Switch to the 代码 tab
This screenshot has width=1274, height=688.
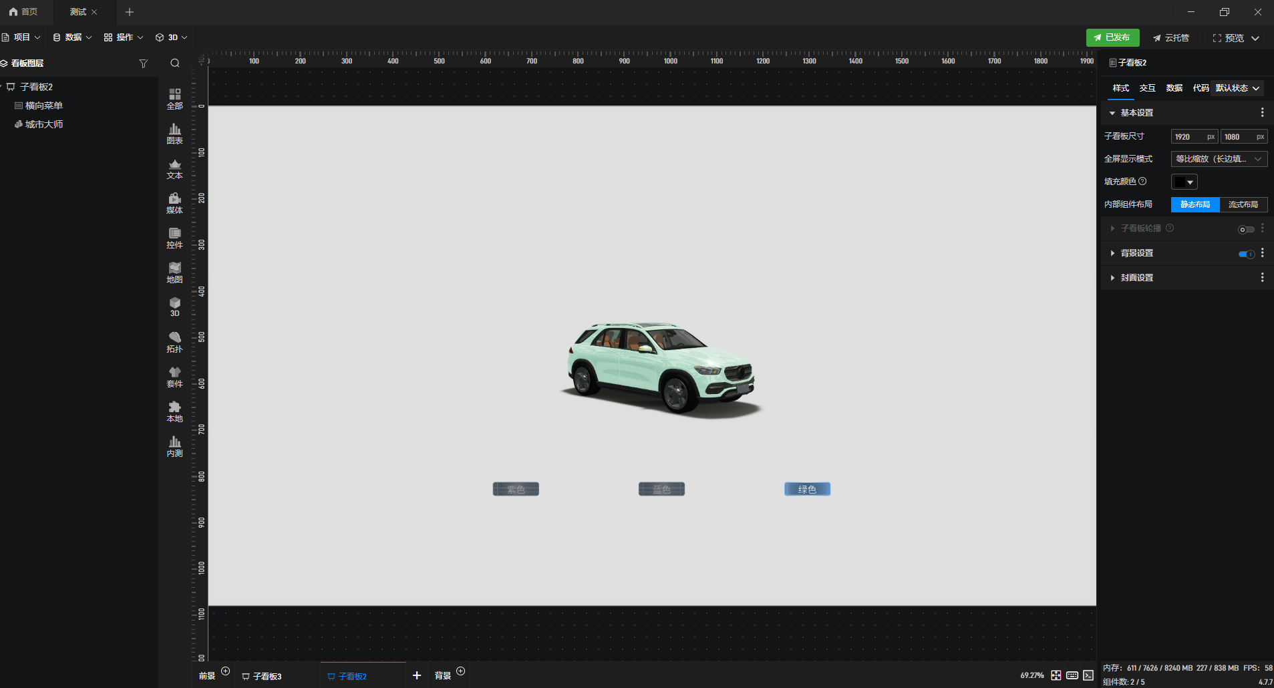pos(1201,88)
